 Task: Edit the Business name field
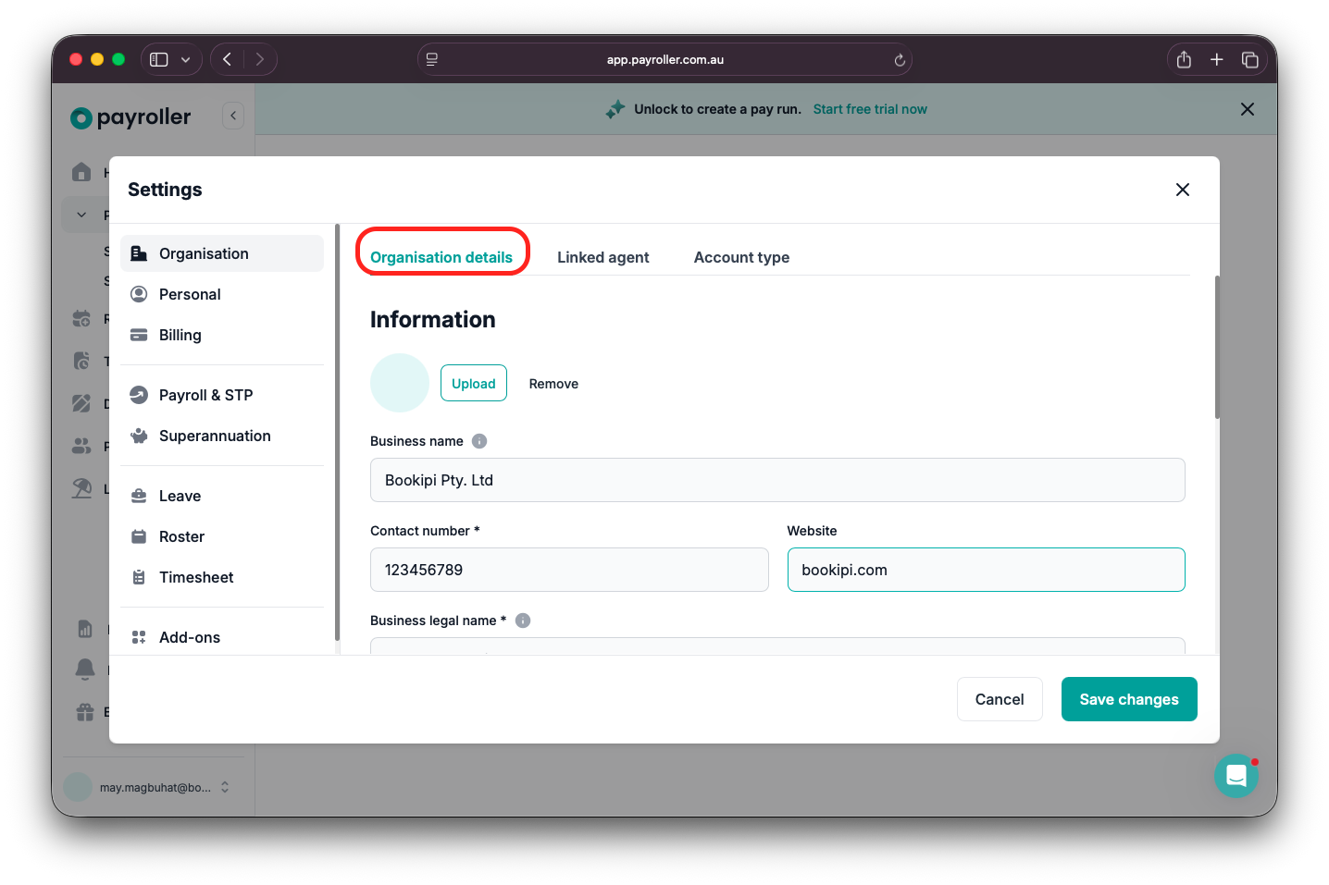[x=777, y=480]
